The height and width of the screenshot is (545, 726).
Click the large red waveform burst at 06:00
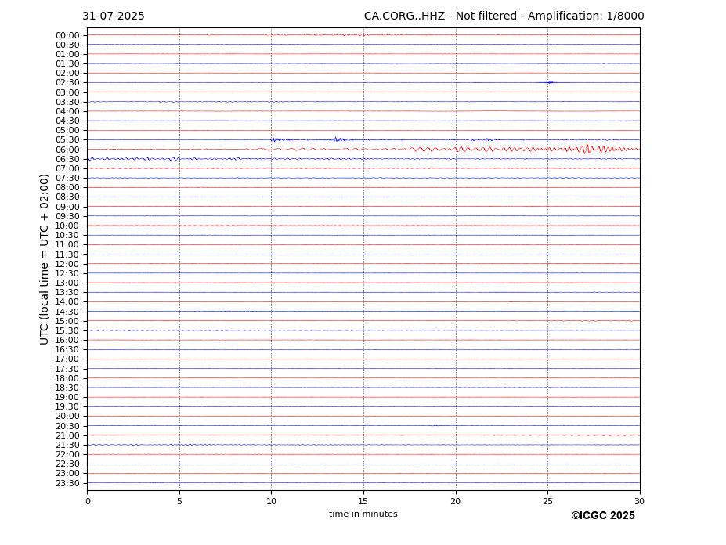pyautogui.click(x=587, y=149)
